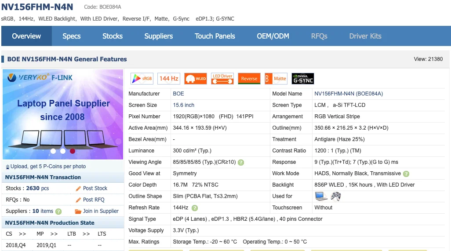This screenshot has height=251, width=451.
Task: Click the laptop icon in Used for row
Action: pos(321,196)
